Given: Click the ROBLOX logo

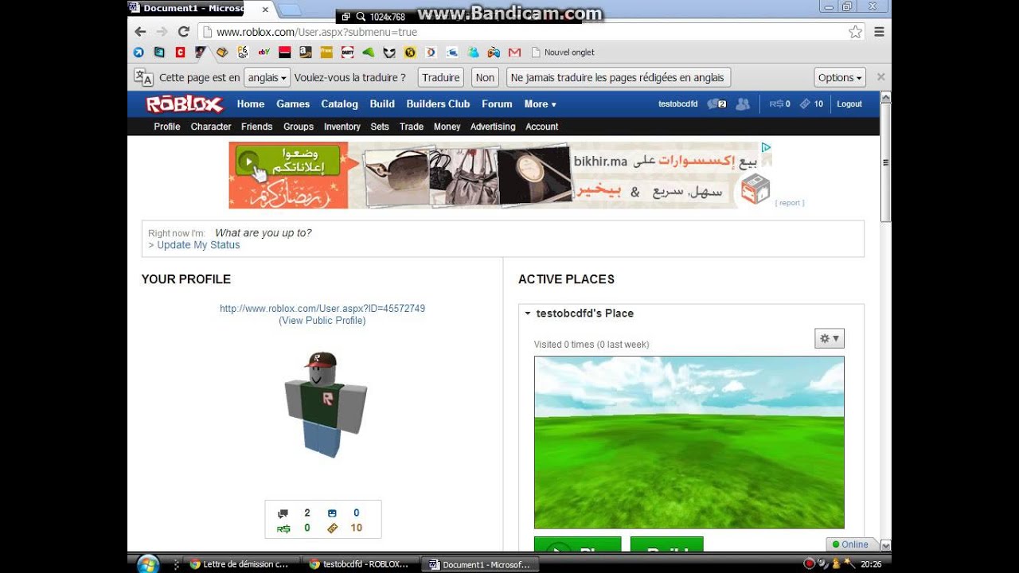Looking at the screenshot, I should (x=185, y=104).
